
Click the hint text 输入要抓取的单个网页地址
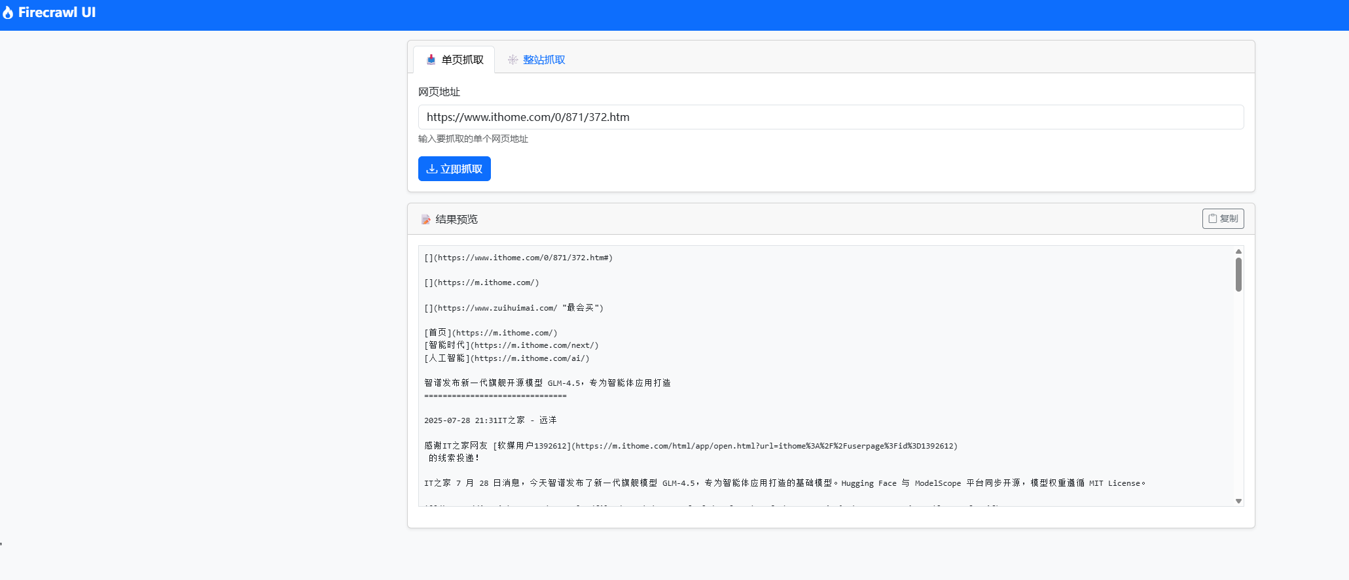[473, 139]
